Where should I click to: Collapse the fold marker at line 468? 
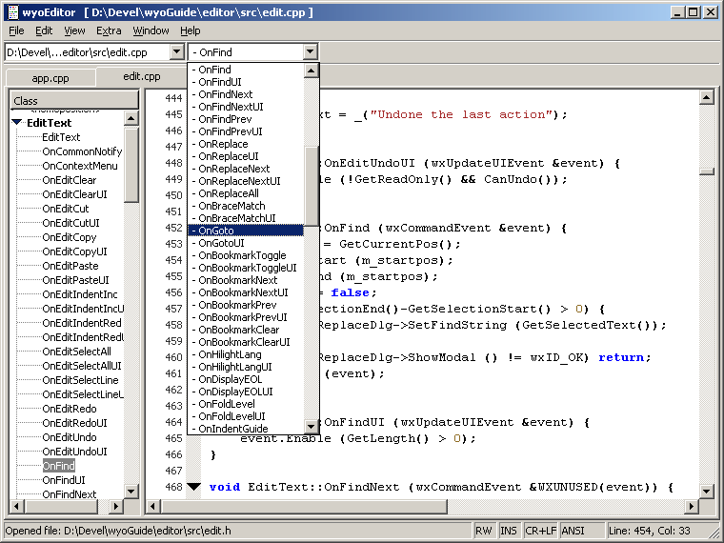[194, 487]
